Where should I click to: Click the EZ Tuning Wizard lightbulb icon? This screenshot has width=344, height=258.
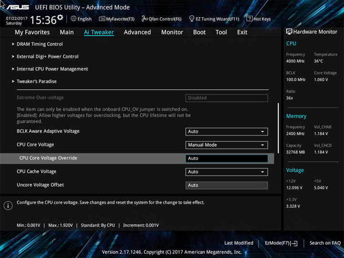pos(192,19)
